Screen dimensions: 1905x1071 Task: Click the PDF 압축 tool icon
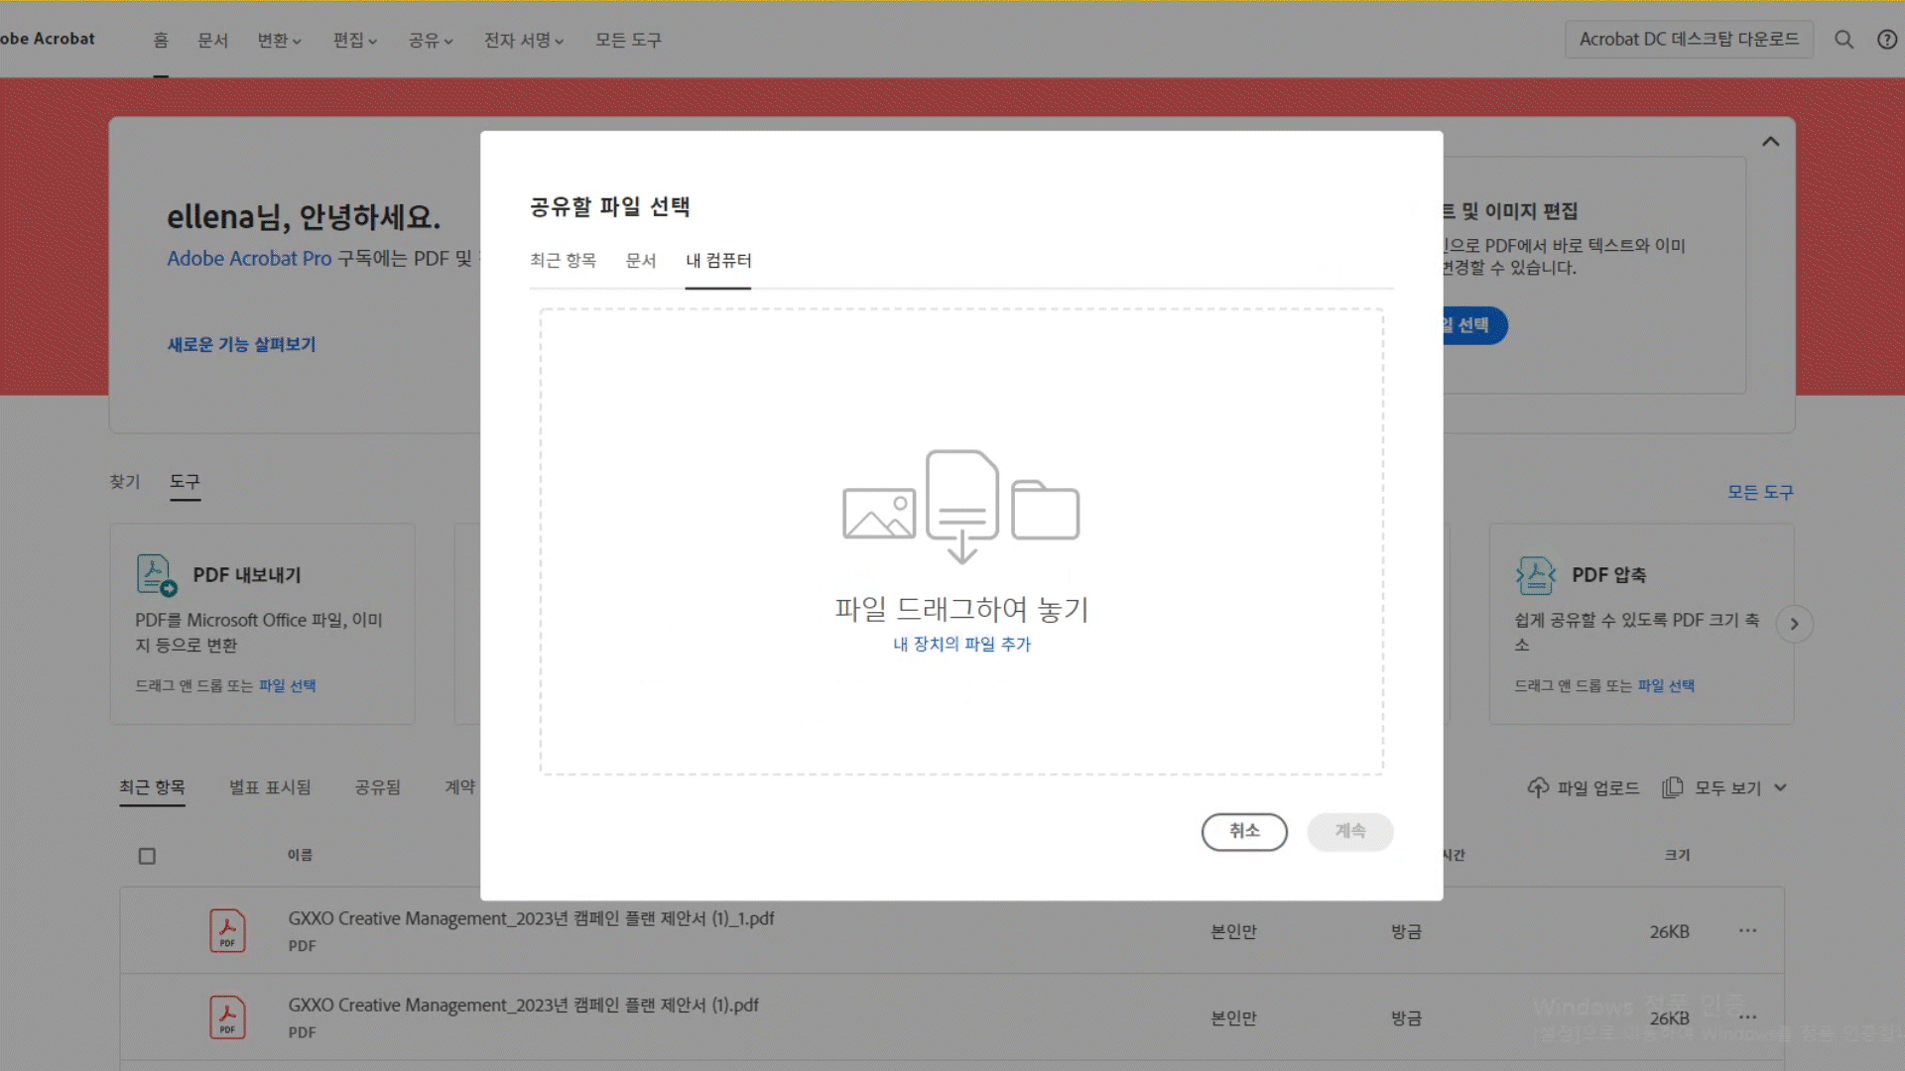point(1535,575)
